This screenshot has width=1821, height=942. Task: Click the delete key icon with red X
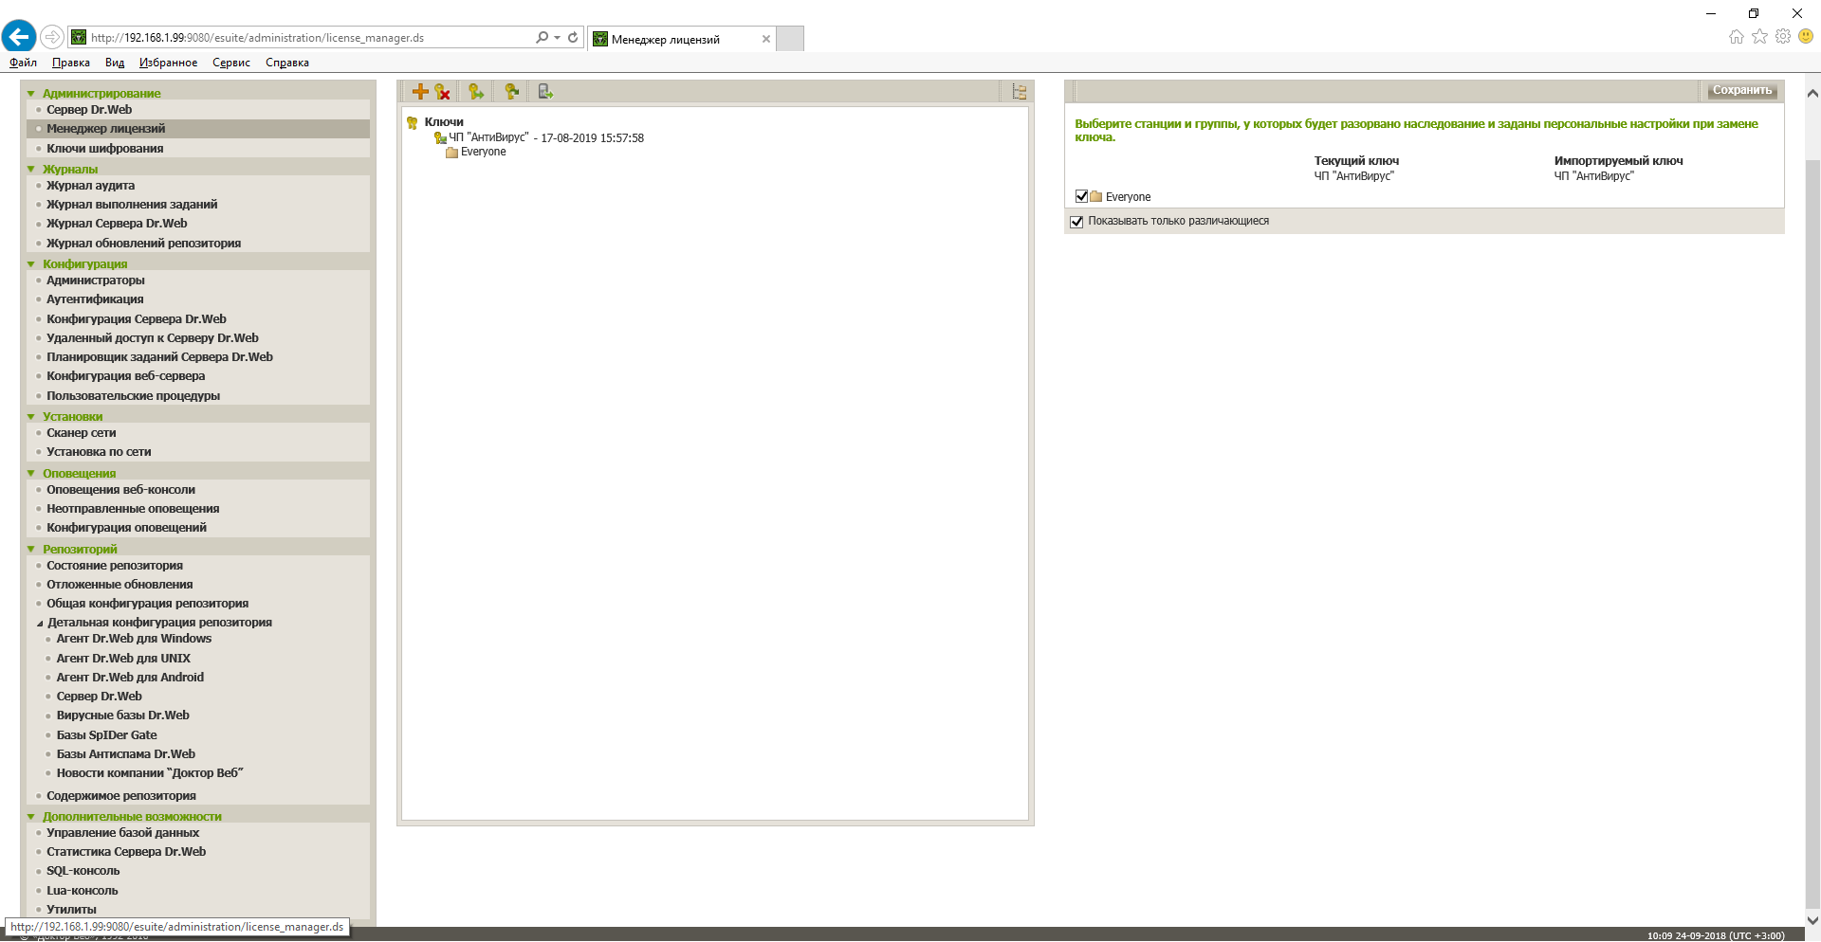coord(443,92)
